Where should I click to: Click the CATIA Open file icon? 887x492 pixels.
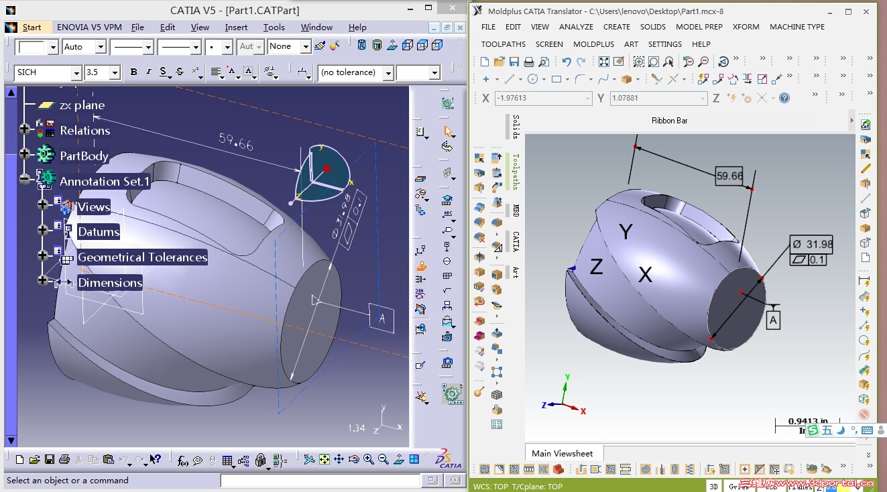tap(35, 460)
